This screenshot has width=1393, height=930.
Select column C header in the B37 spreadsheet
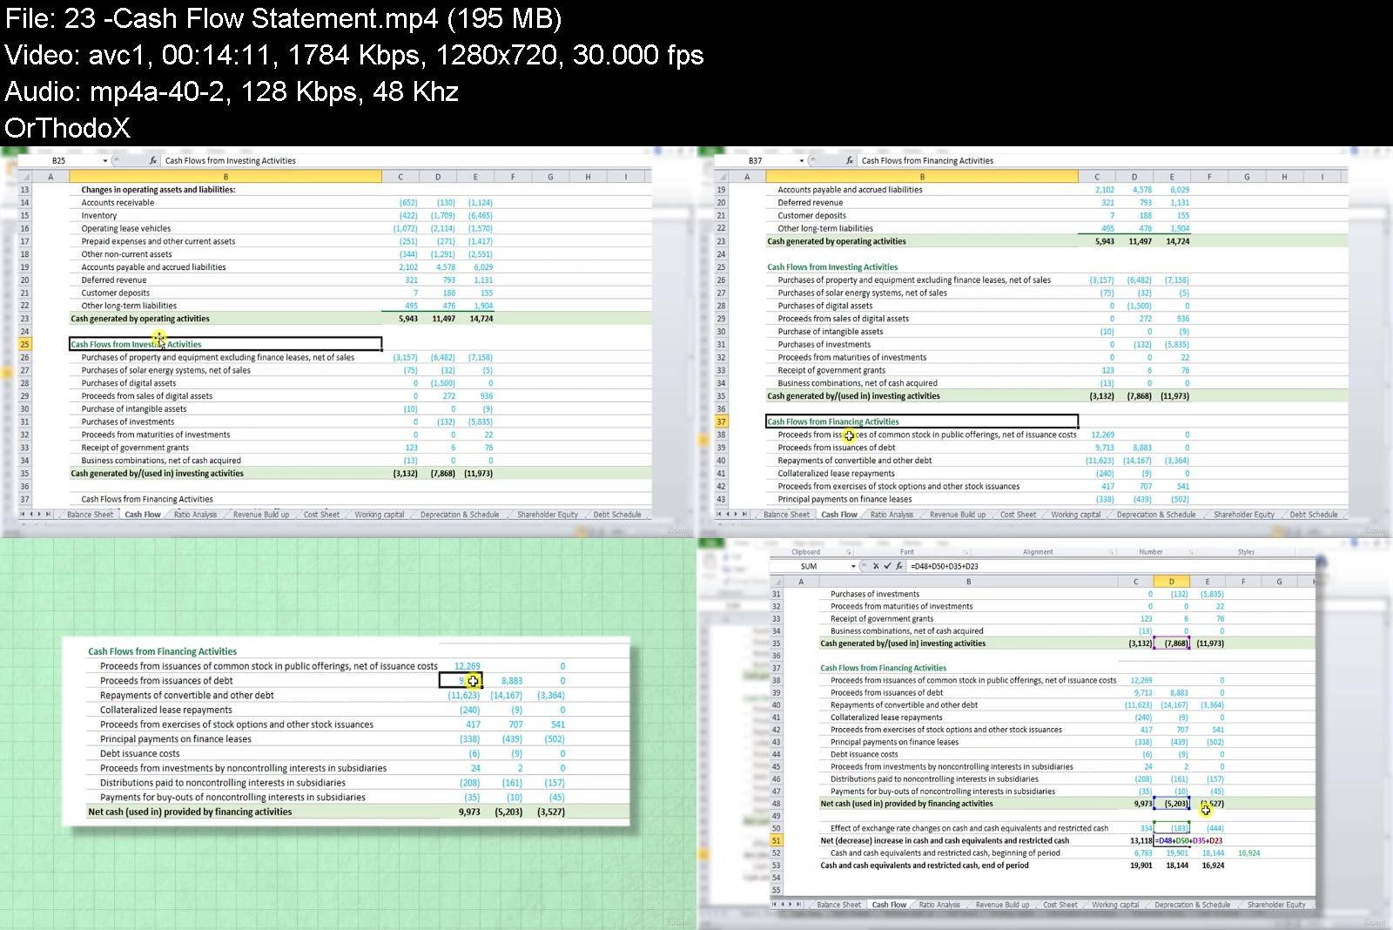[1097, 177]
